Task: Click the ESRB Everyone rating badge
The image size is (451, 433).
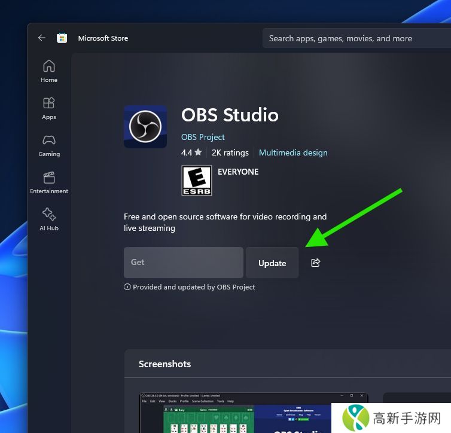Action: (x=197, y=181)
